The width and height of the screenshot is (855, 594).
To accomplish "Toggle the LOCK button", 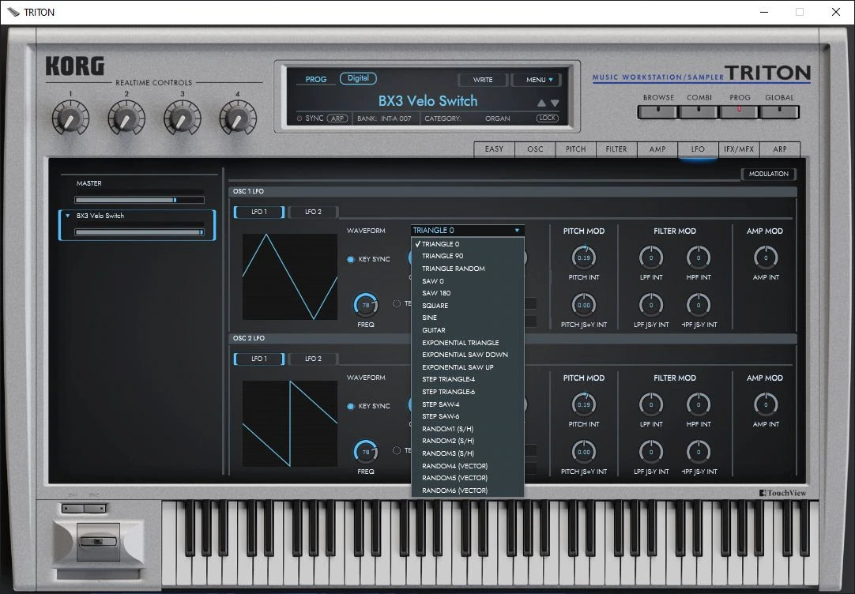I will pyautogui.click(x=548, y=118).
